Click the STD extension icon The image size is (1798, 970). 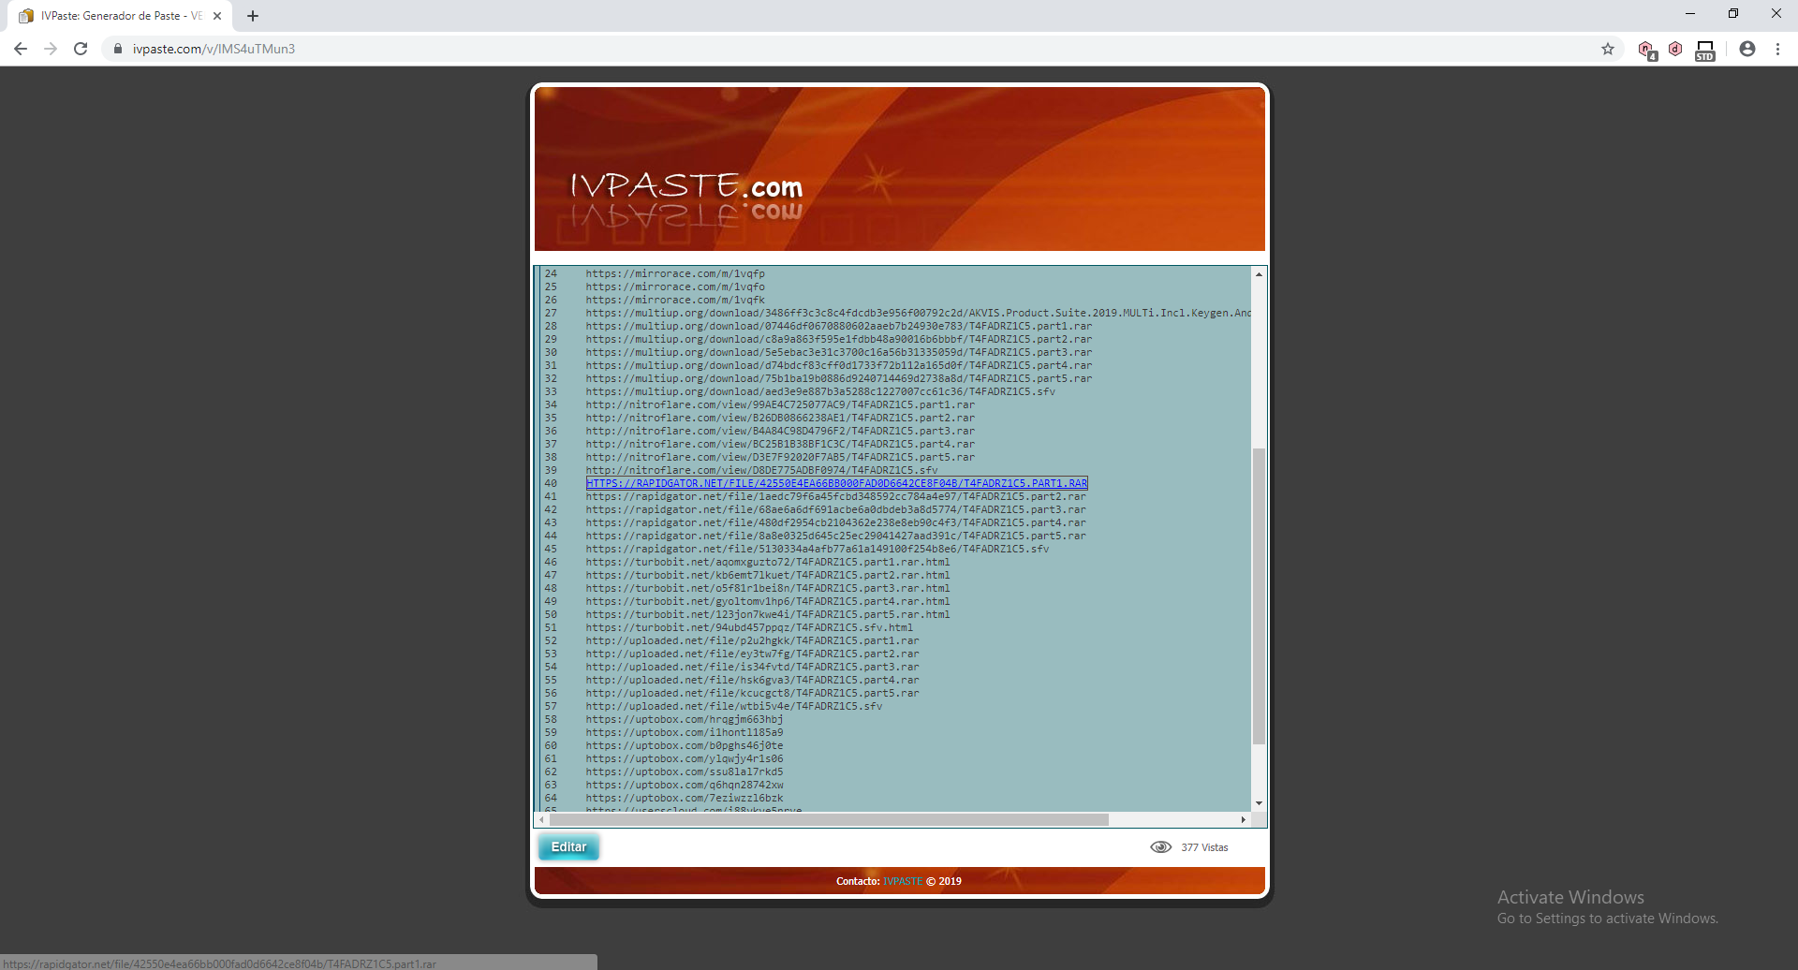click(x=1704, y=50)
